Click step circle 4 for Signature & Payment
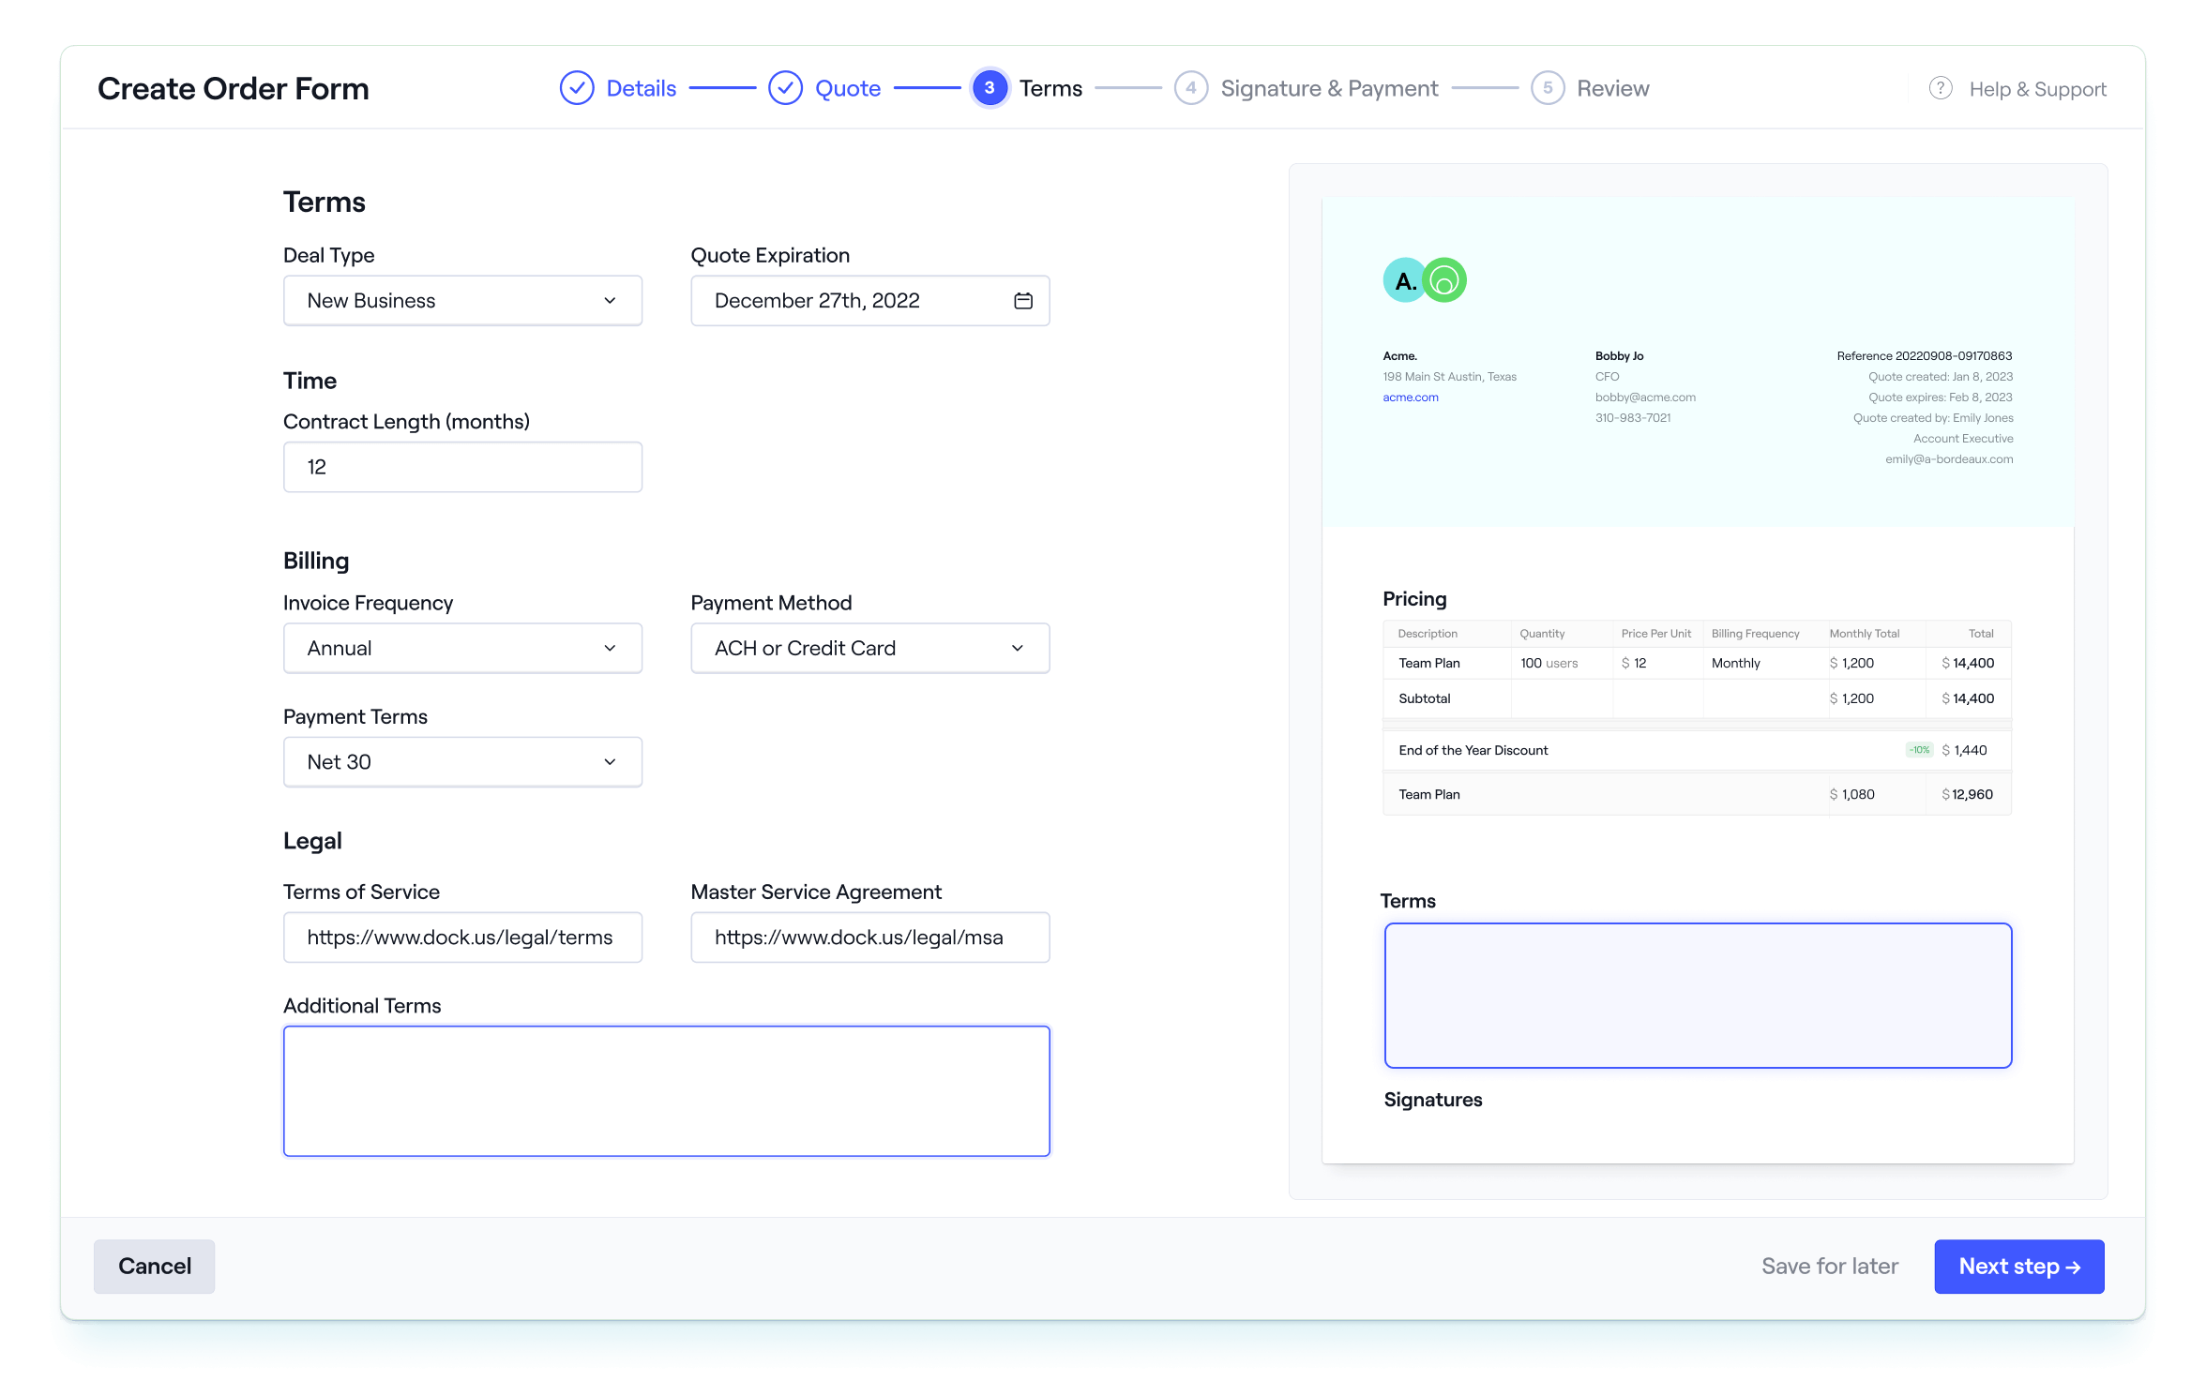 (x=1190, y=87)
